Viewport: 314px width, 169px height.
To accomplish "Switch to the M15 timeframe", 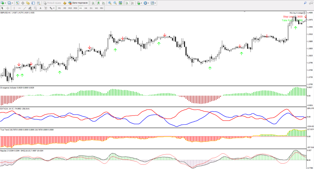I will [70, 8].
